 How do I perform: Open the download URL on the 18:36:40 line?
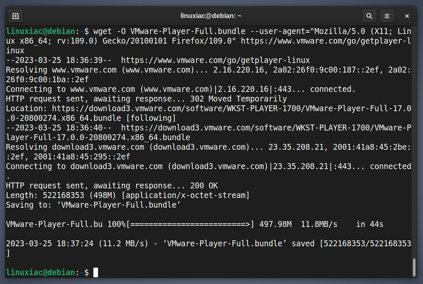(x=208, y=133)
